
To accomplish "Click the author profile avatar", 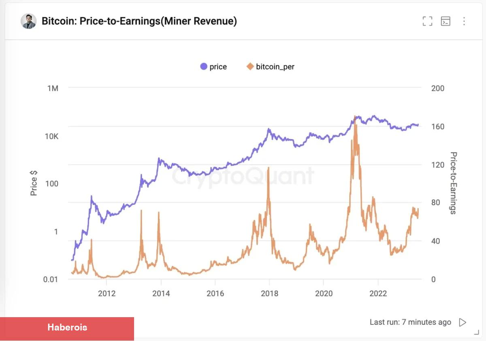I will [x=29, y=21].
